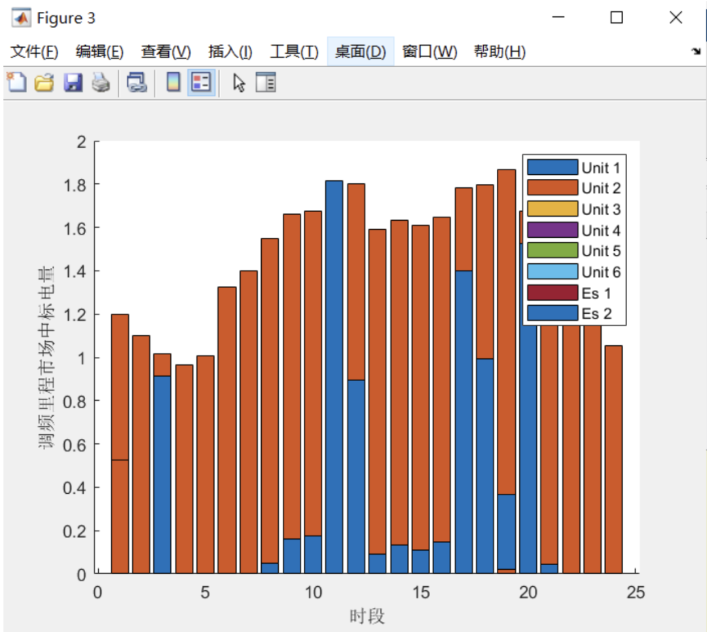Toggle Insert Colorbar in toolbar
Image resolution: width=707 pixels, height=632 pixels.
(x=173, y=83)
